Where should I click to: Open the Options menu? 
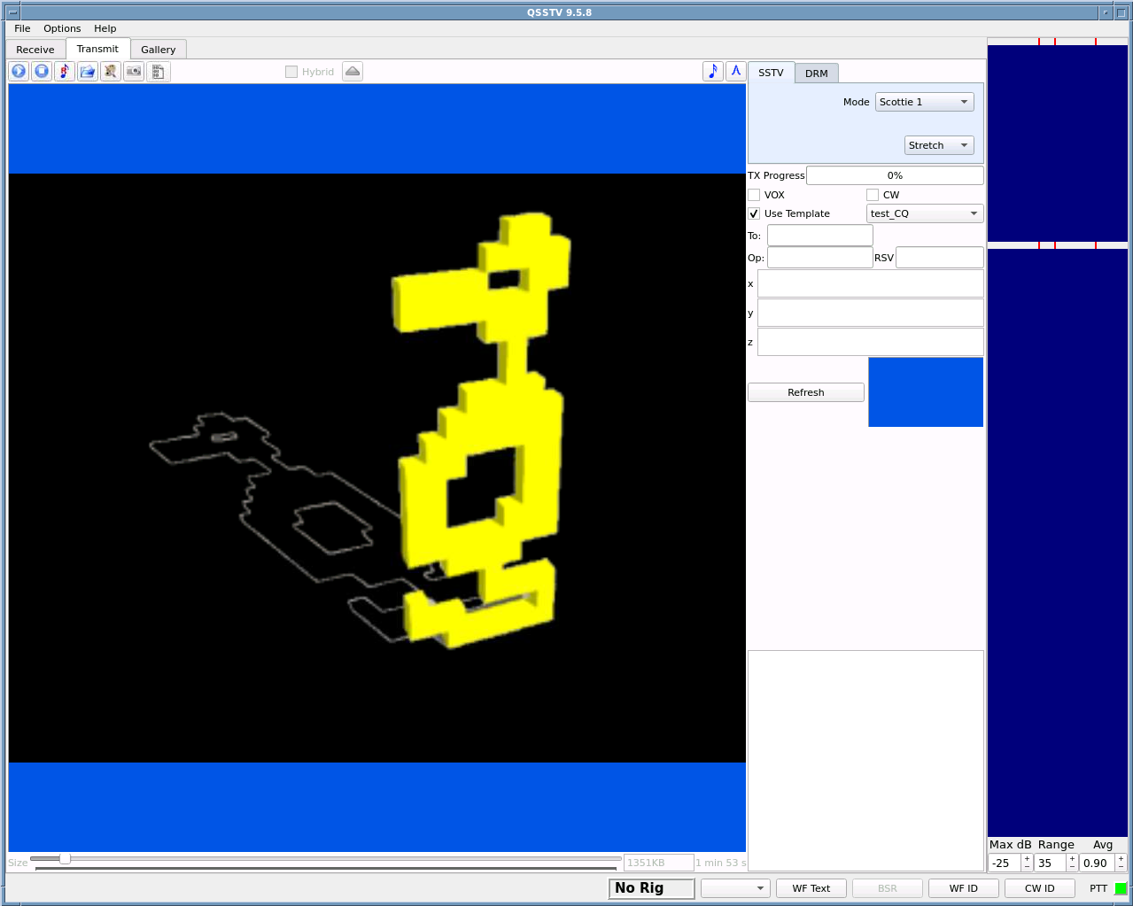coord(61,27)
